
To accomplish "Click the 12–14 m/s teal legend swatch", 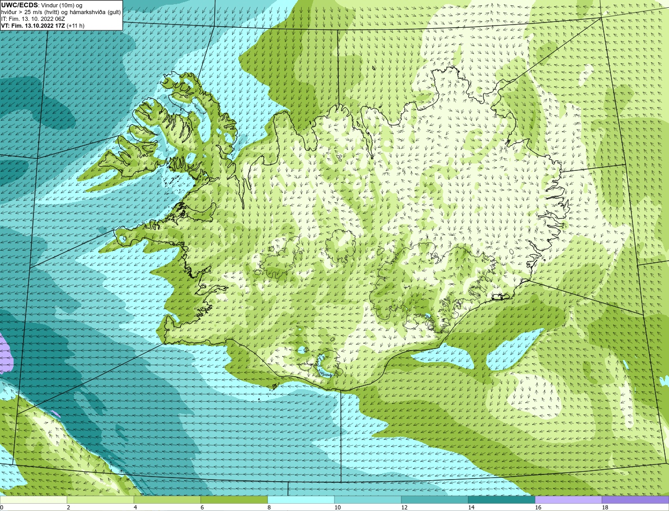I will tap(435, 500).
